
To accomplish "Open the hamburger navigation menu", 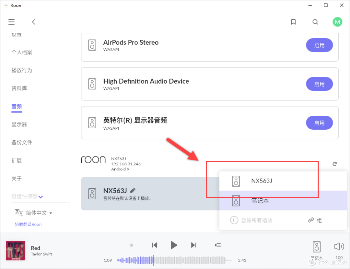I will (11, 22).
